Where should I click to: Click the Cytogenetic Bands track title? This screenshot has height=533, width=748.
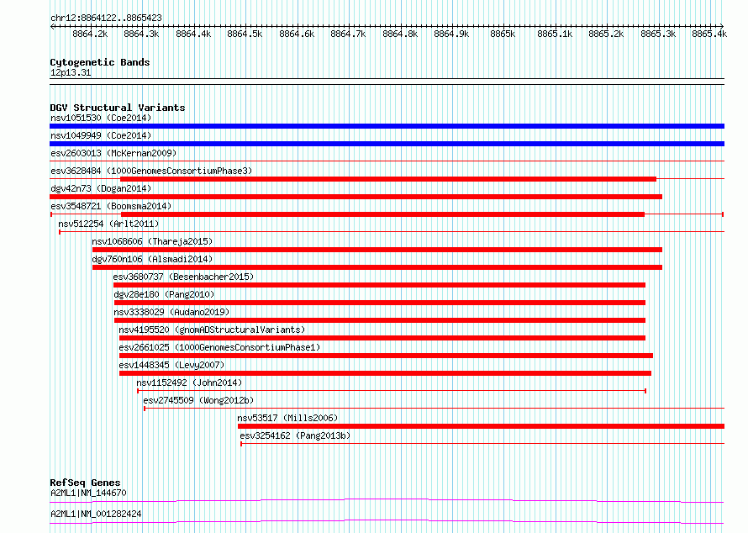point(100,62)
